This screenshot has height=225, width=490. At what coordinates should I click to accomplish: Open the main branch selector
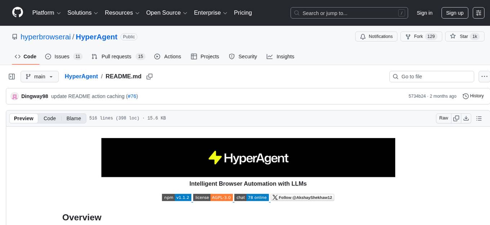[39, 76]
